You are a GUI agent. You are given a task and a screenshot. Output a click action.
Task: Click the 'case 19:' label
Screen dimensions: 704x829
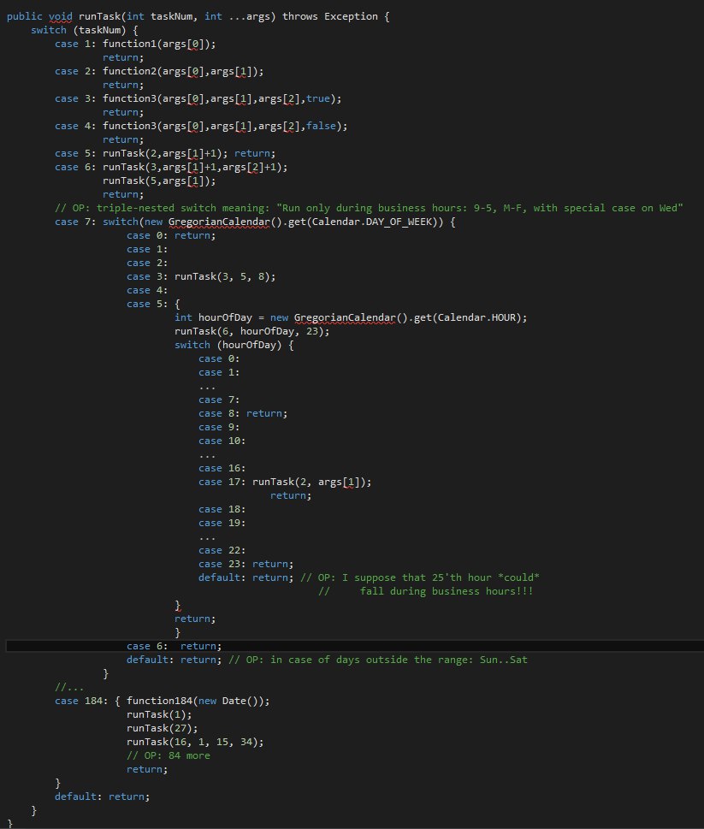222,523
